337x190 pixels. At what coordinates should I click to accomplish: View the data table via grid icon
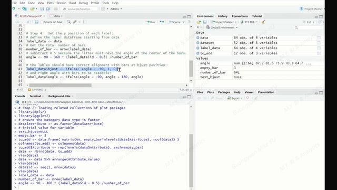(x=319, y=37)
